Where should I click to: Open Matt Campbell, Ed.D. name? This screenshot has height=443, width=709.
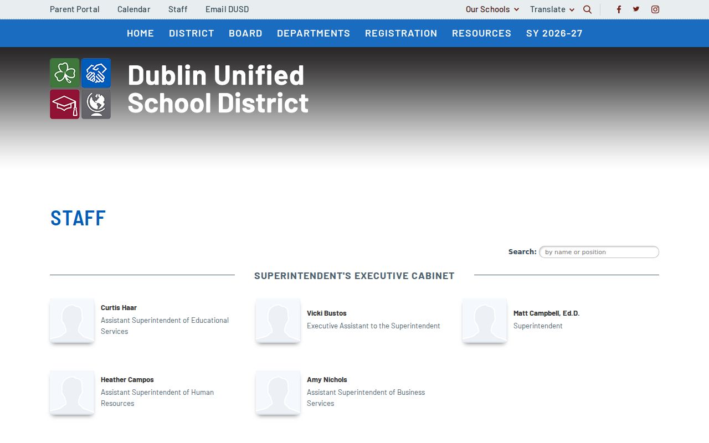(x=546, y=313)
